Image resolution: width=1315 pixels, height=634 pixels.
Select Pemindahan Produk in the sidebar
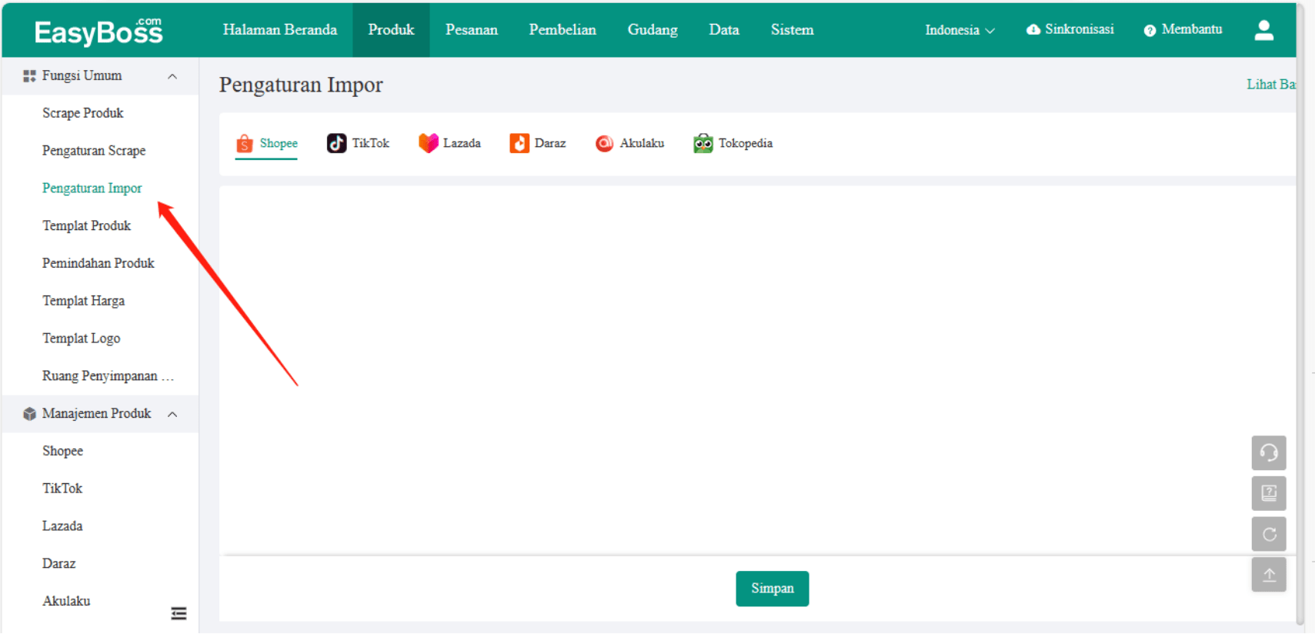click(98, 263)
